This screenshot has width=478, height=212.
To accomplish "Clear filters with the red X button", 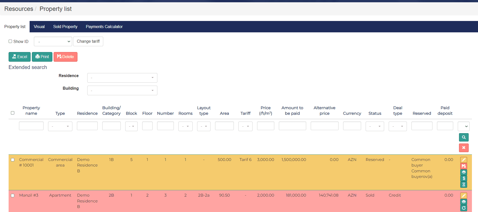I will pyautogui.click(x=464, y=148).
